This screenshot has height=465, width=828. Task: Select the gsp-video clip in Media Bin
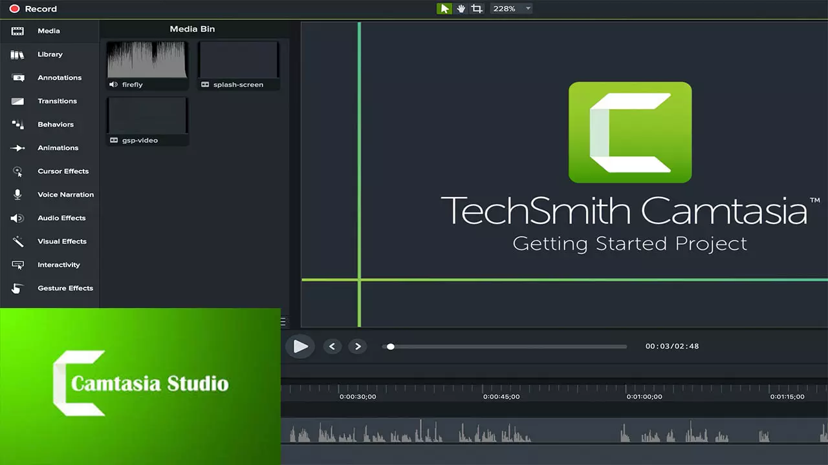tap(147, 116)
